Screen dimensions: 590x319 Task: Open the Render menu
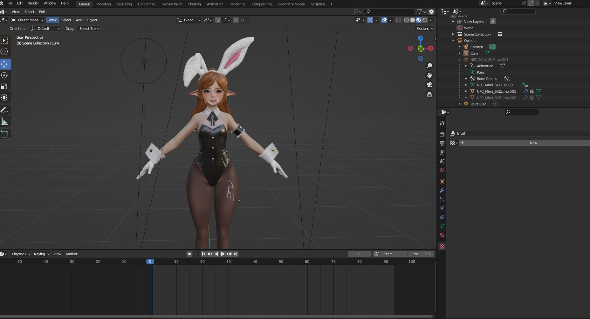33,3
